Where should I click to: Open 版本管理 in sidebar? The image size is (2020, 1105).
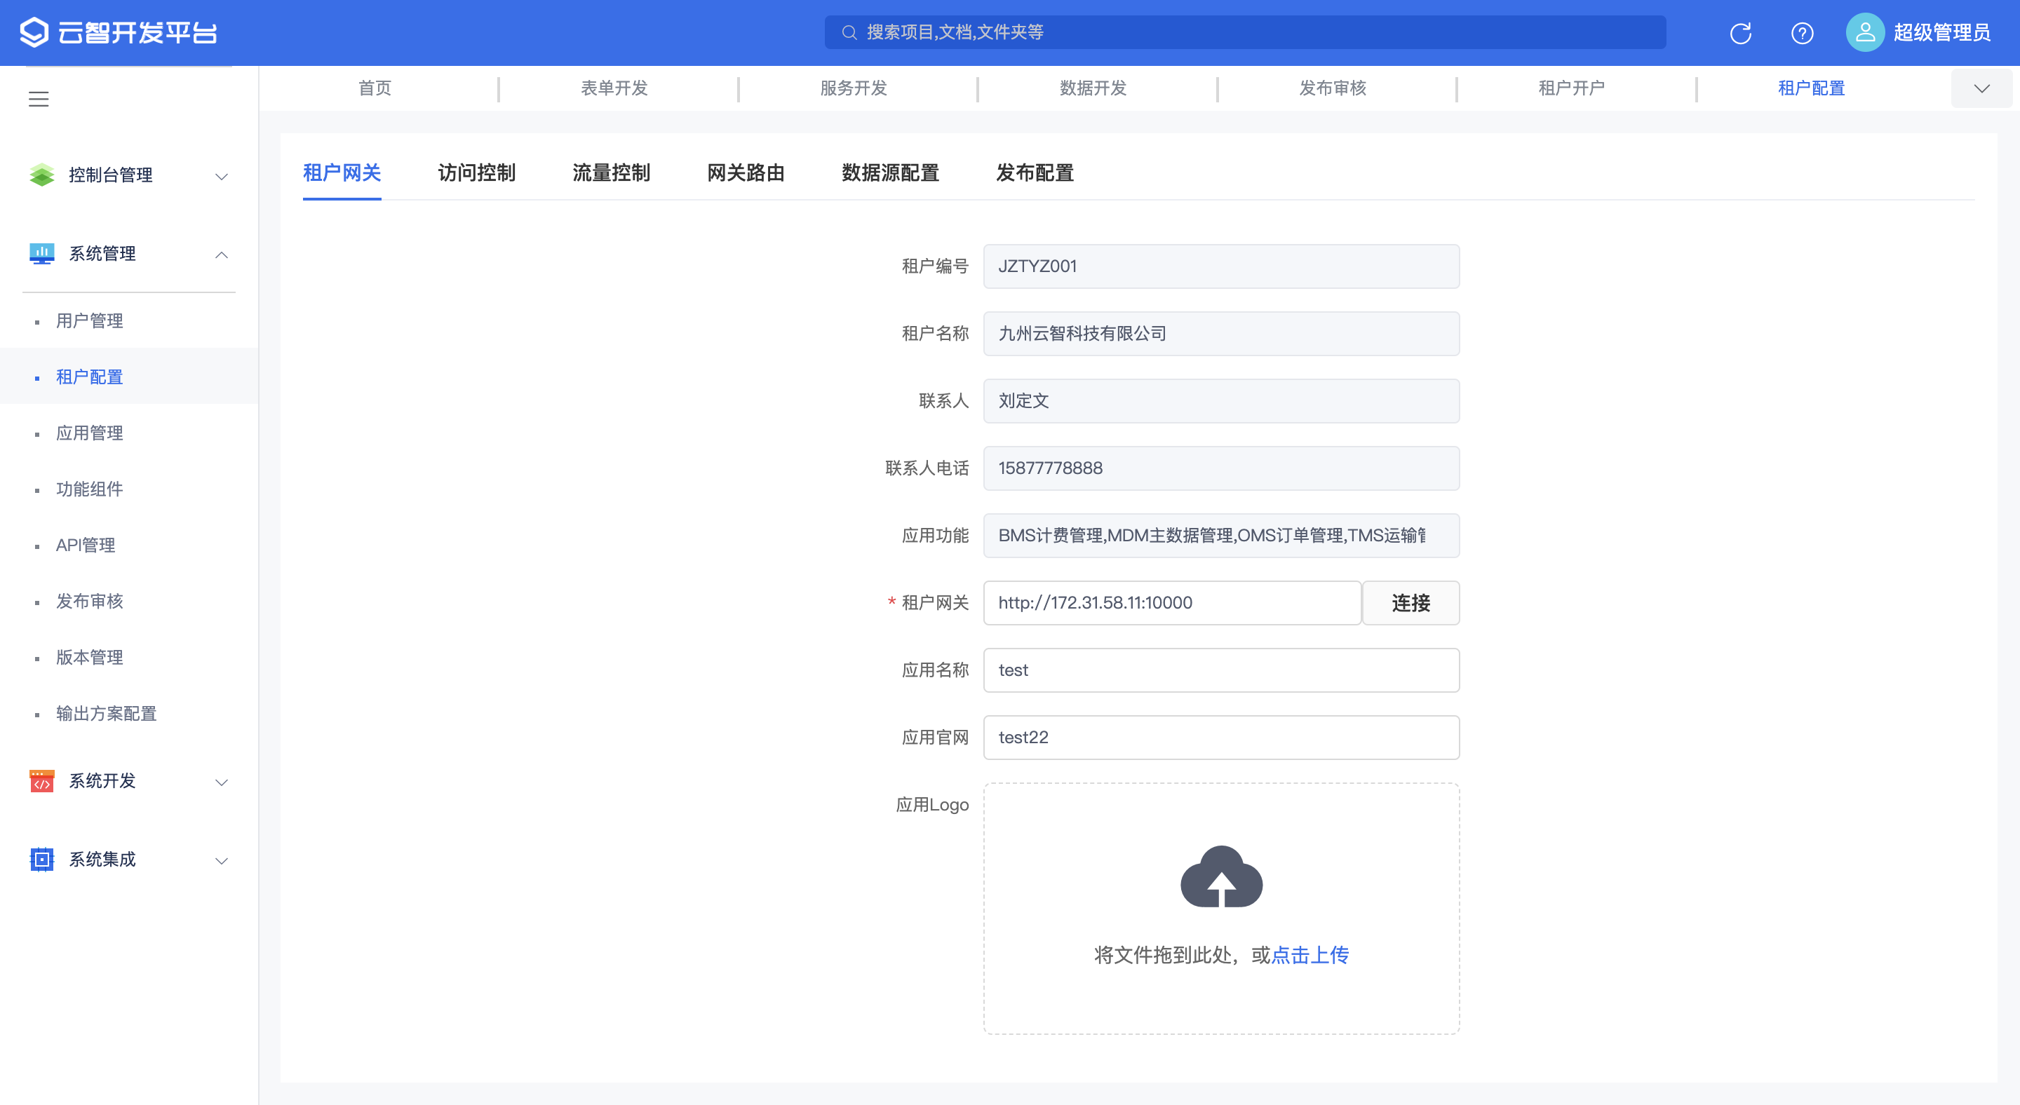point(128,658)
